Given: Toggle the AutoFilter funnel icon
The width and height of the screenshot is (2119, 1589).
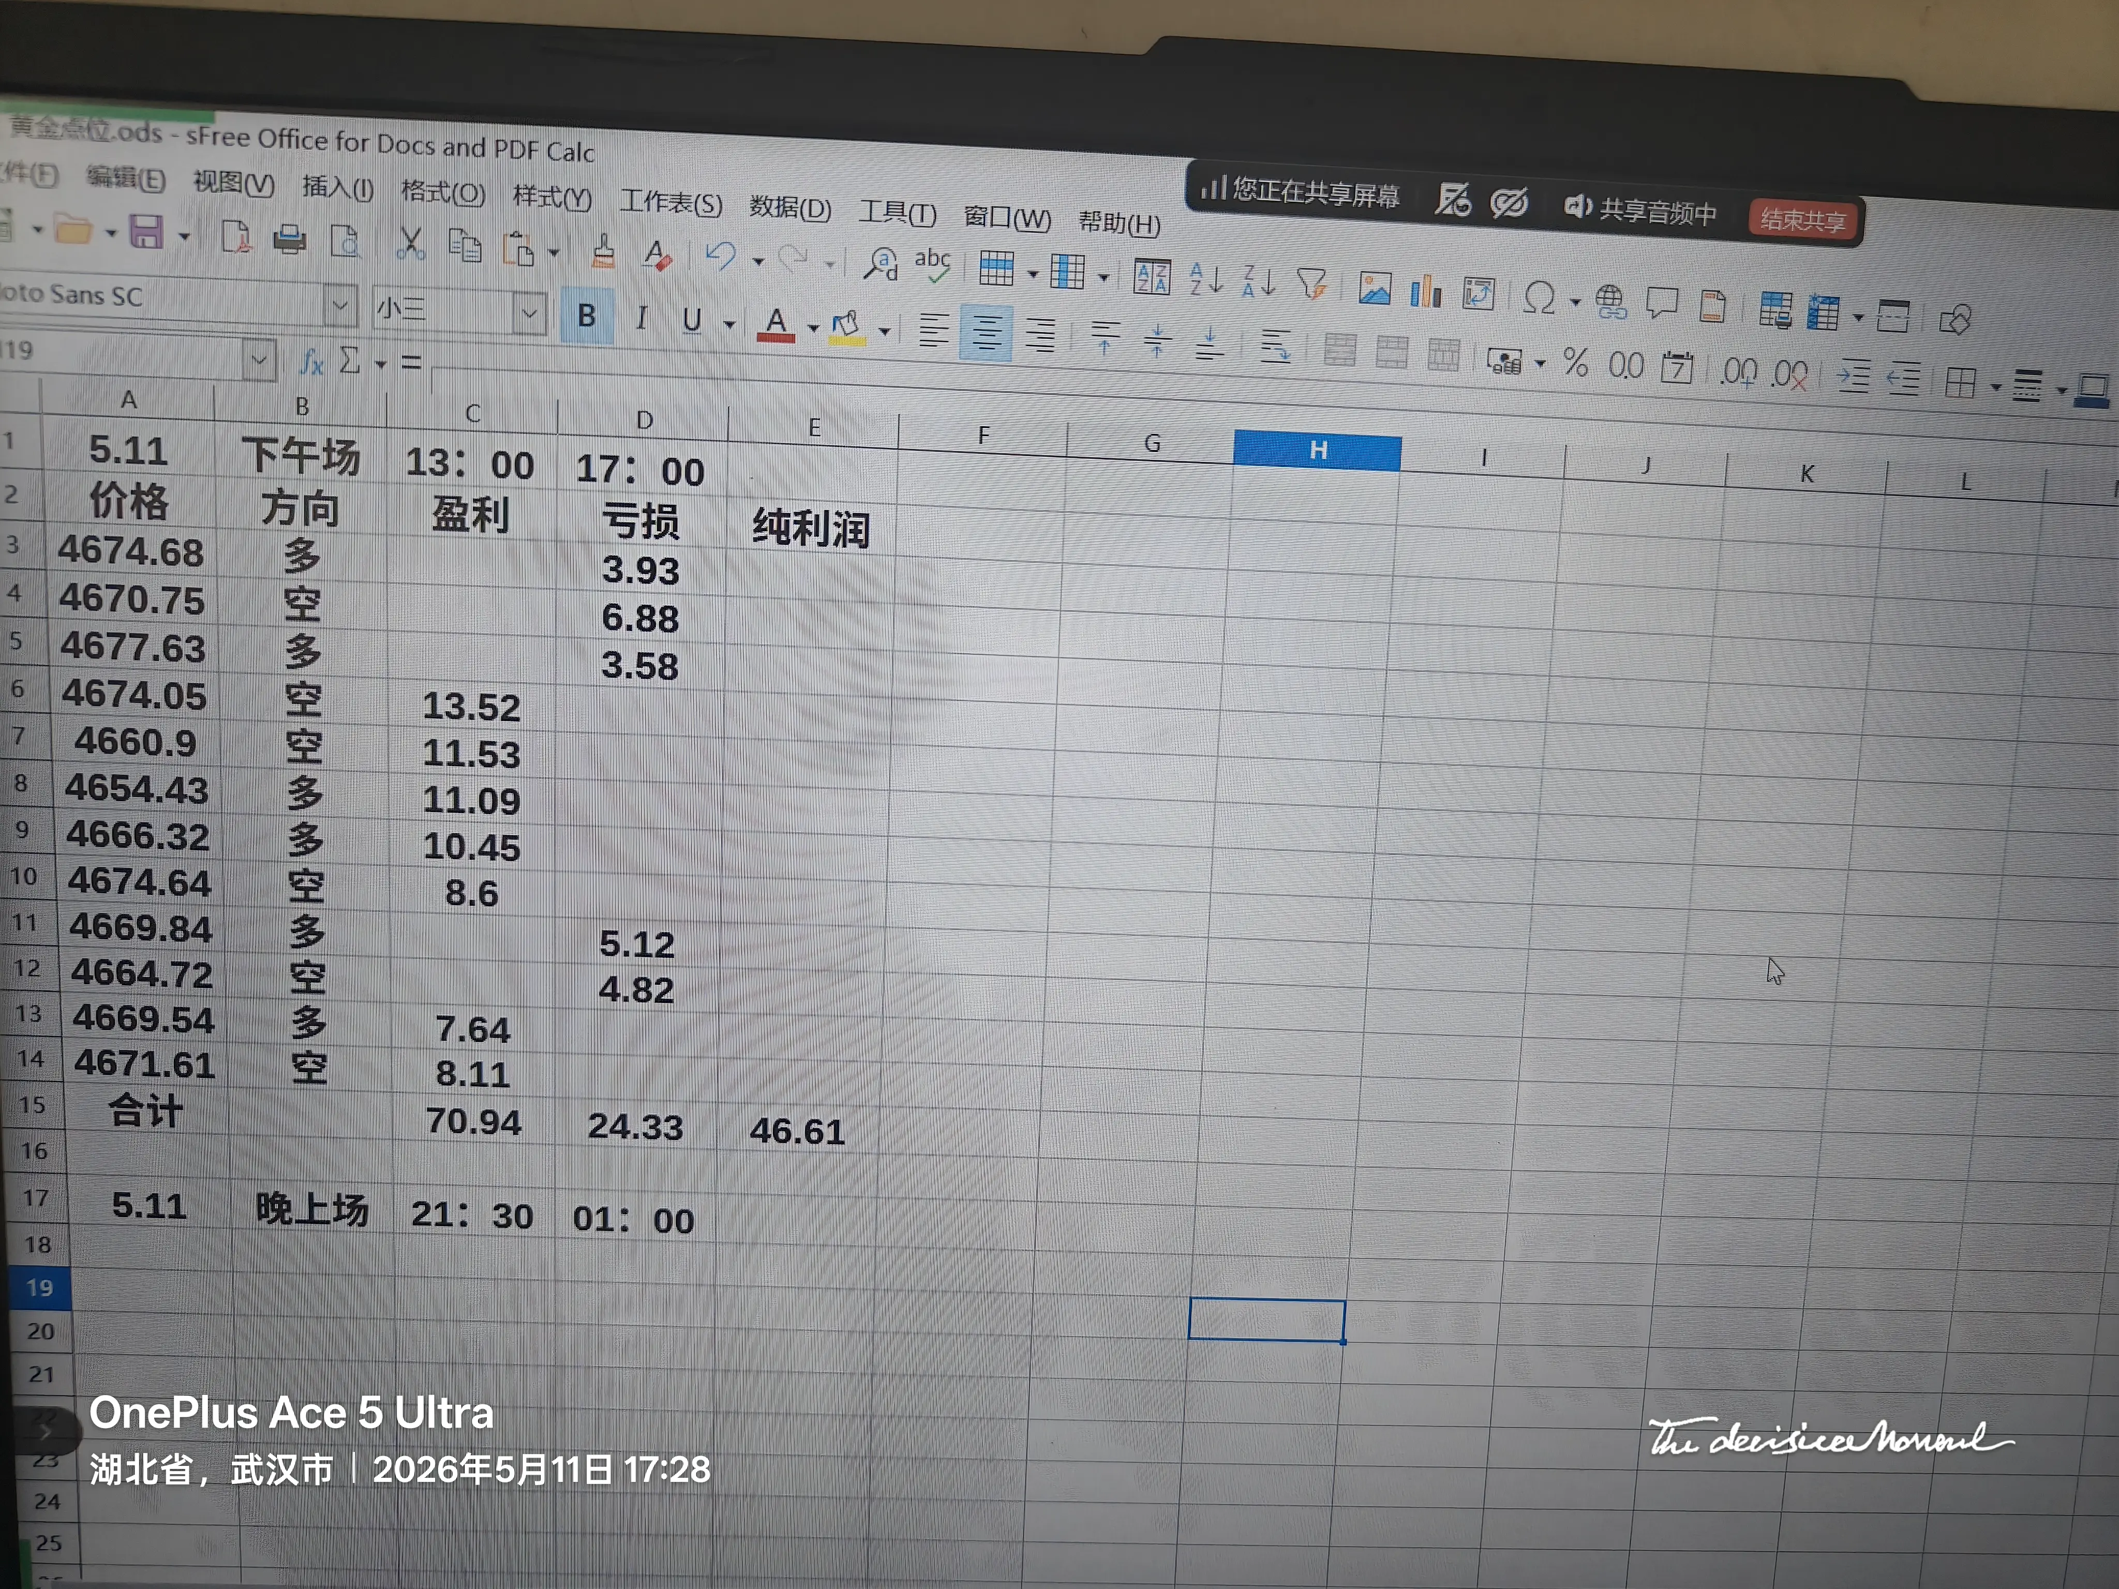Looking at the screenshot, I should [1312, 283].
